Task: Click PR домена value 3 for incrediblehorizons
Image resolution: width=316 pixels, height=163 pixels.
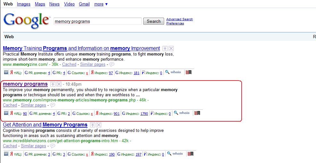Action: [49, 154]
